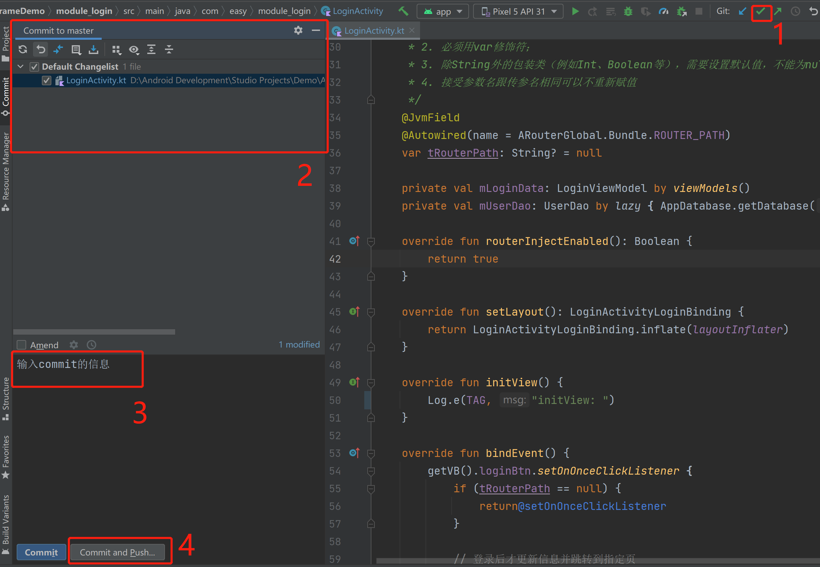This screenshot has width=820, height=567.
Task: Select LoginActivity.kt row in changelist
Action: pyautogui.click(x=169, y=81)
